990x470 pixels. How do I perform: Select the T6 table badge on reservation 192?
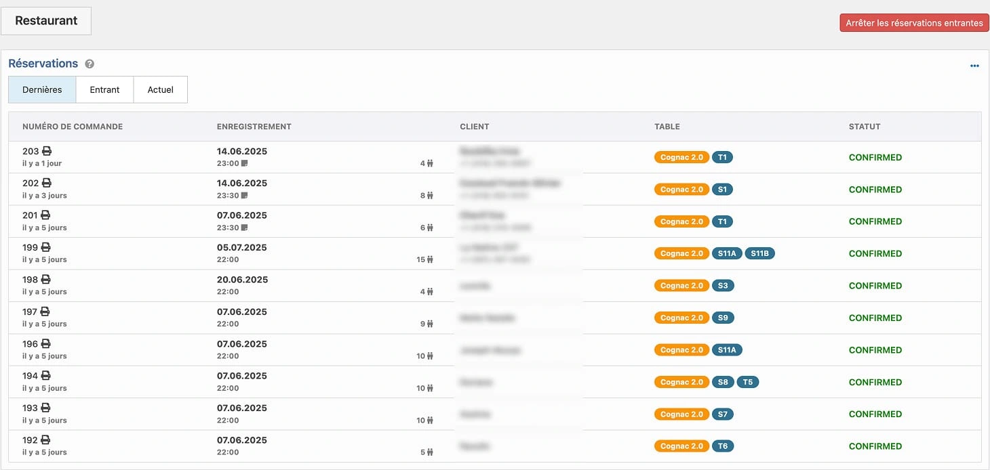pos(722,446)
